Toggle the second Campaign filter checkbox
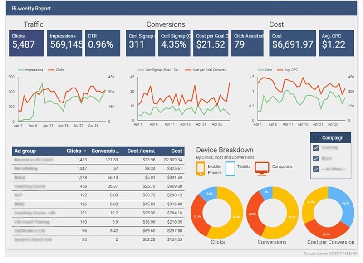Image resolution: width=363 pixels, height=263 pixels. [316, 158]
